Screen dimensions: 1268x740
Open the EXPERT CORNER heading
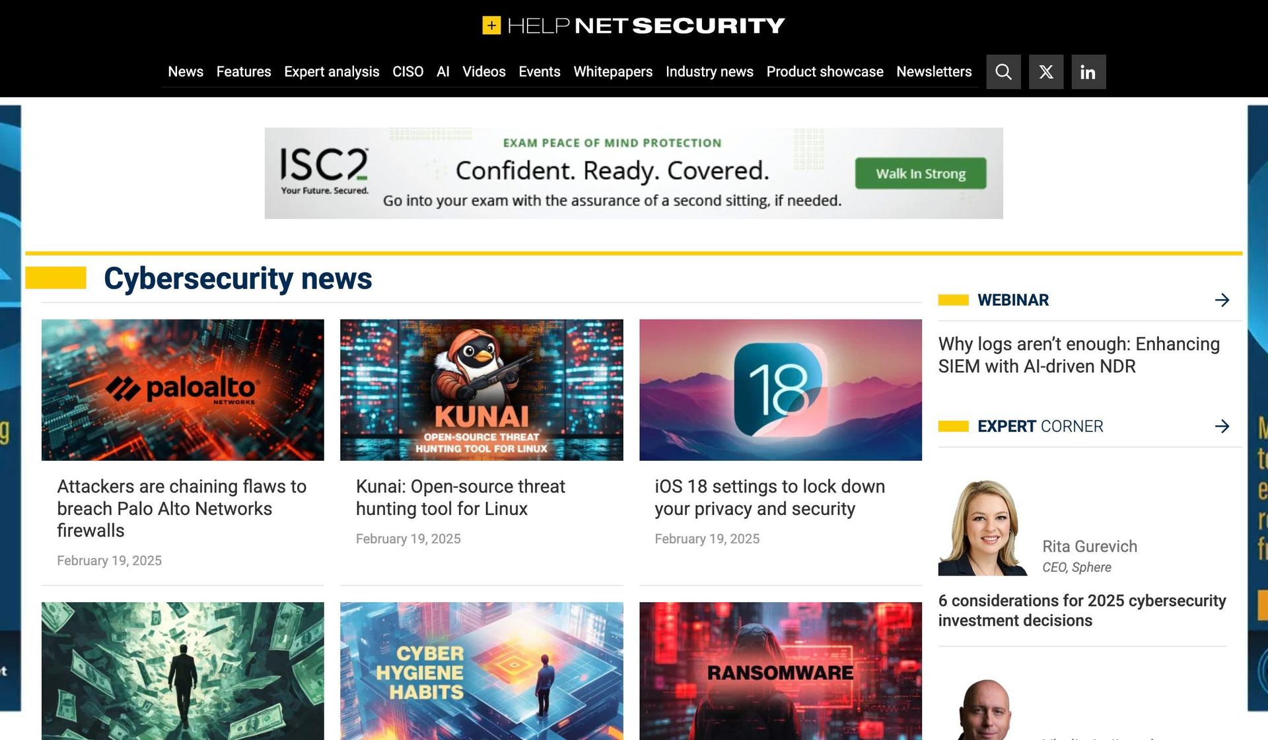point(1040,426)
